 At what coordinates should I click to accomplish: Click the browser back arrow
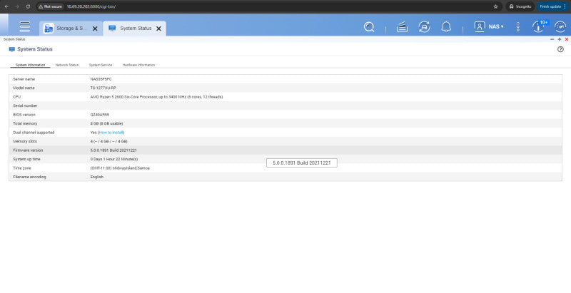click(6, 6)
